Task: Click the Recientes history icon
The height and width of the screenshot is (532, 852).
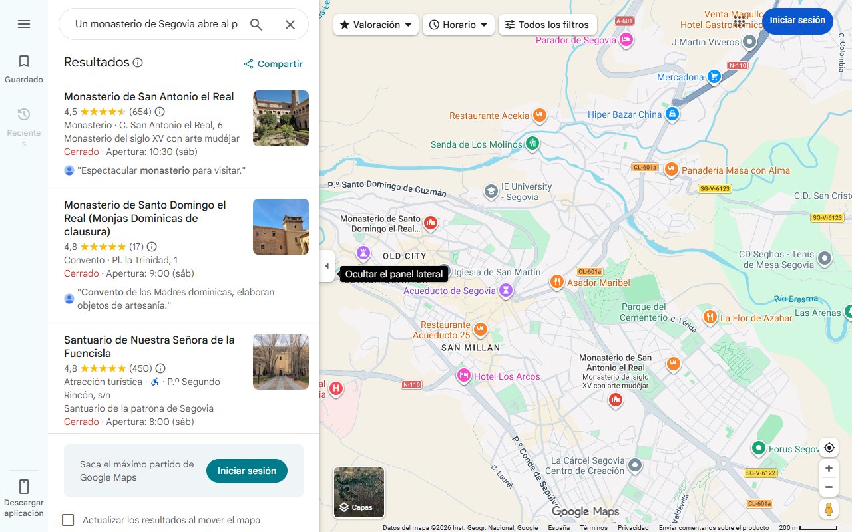Action: 23,114
